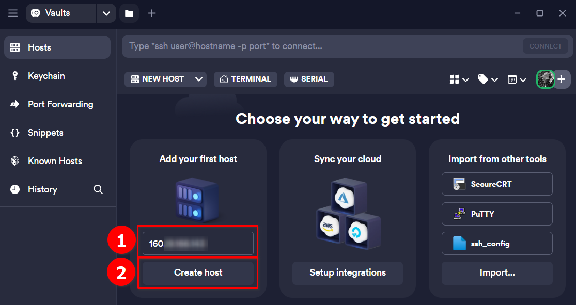Click the Known Hosts fingerprint icon
Image resolution: width=576 pixels, height=305 pixels.
click(x=15, y=161)
